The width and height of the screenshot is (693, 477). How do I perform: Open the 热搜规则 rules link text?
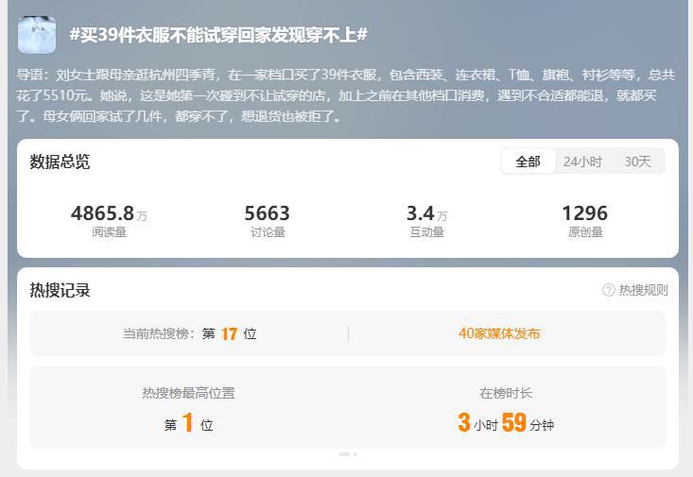(x=643, y=291)
